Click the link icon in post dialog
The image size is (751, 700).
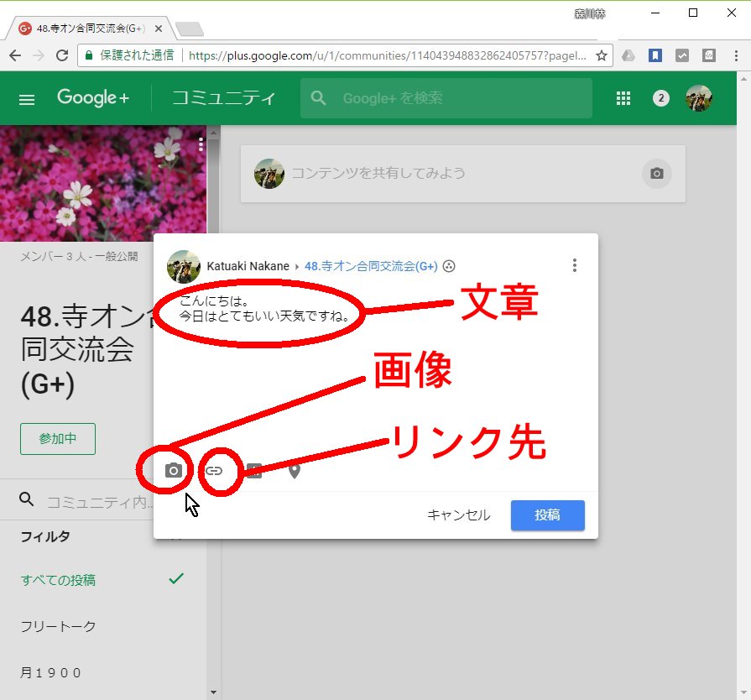pyautogui.click(x=215, y=471)
